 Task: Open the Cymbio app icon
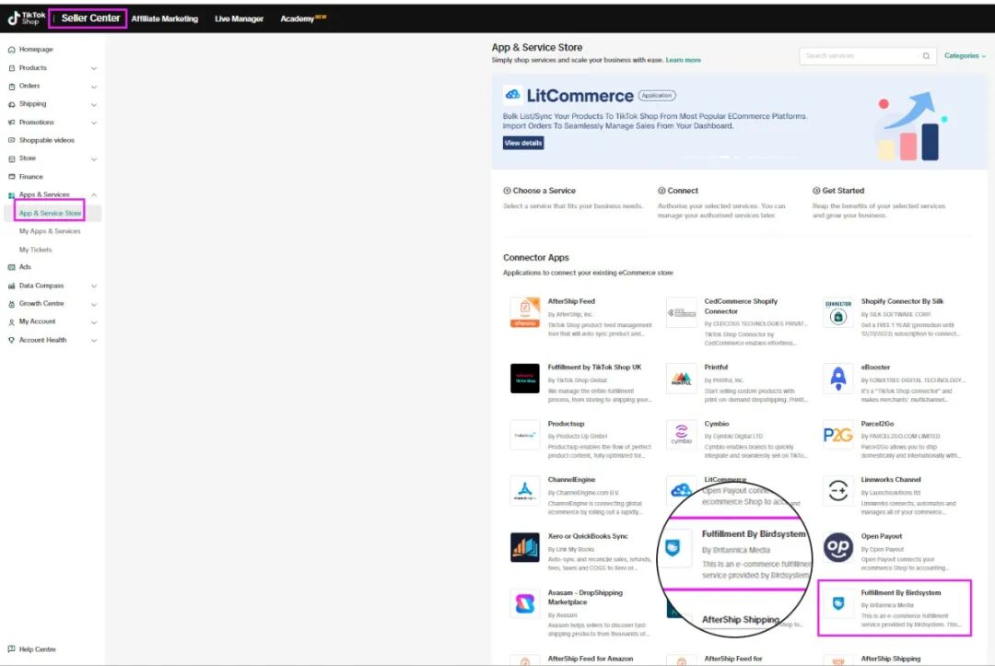(x=682, y=435)
